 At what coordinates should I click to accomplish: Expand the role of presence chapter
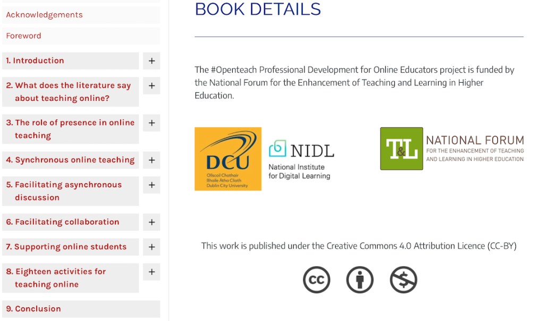tap(151, 123)
